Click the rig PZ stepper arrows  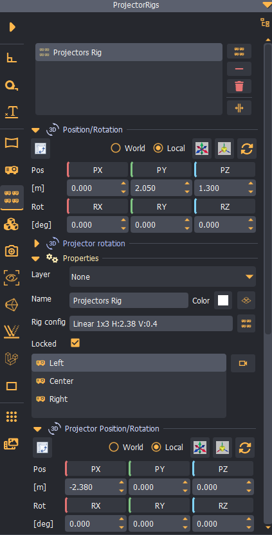[x=251, y=188]
